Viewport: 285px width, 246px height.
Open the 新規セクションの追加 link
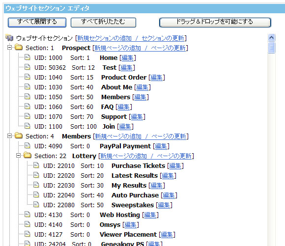pyautogui.click(x=104, y=38)
